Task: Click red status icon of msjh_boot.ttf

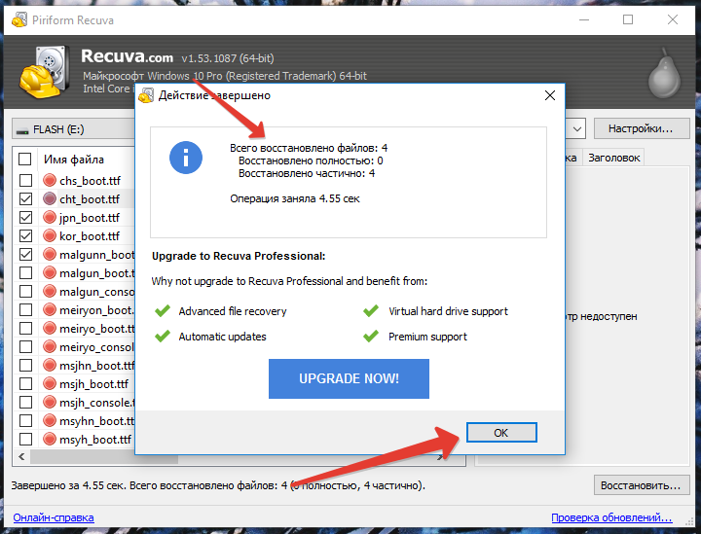Action: point(50,383)
